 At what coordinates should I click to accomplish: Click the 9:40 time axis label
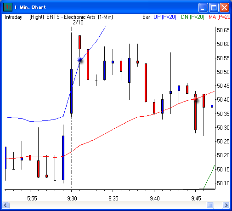155,199
